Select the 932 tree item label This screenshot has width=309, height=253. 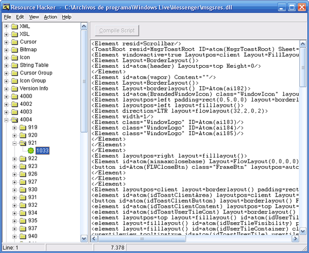click(x=33, y=205)
